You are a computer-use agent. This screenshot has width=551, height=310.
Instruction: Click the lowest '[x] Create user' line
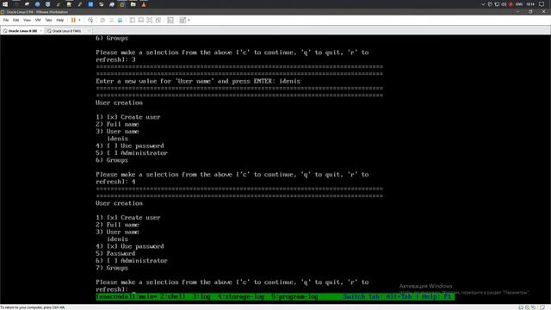(x=128, y=218)
